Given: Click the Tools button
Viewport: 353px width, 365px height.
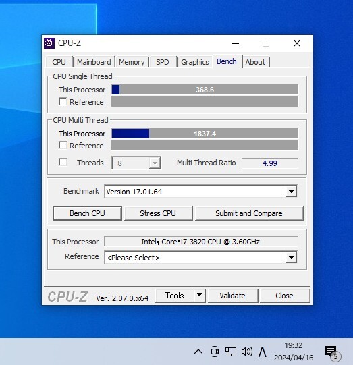Looking at the screenshot, I should coord(175,296).
